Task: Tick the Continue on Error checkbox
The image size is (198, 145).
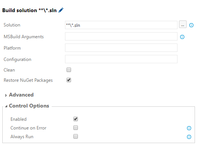Action: [76, 128]
